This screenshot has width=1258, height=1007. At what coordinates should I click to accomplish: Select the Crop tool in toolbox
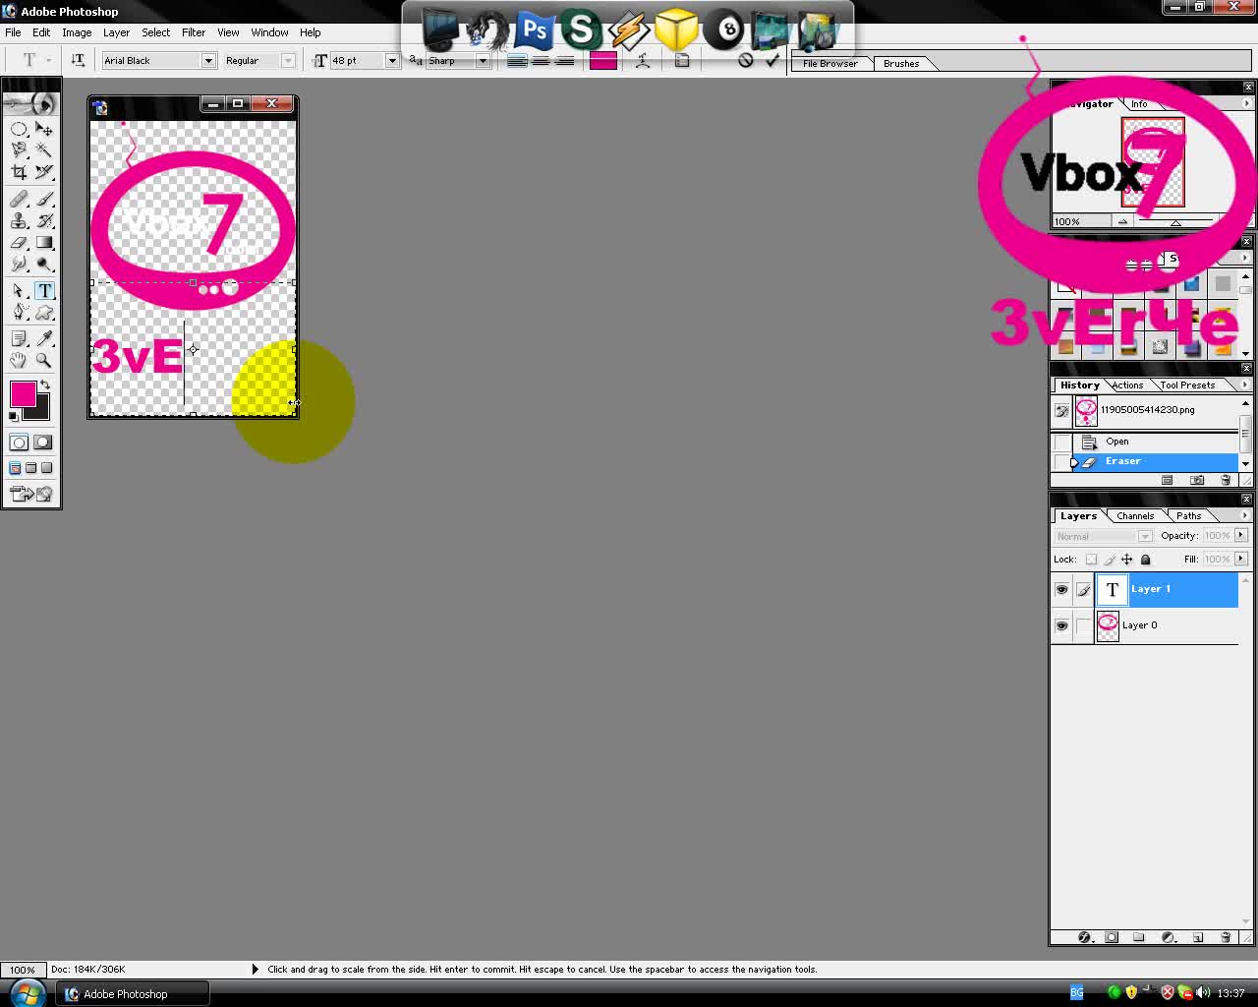click(x=19, y=172)
